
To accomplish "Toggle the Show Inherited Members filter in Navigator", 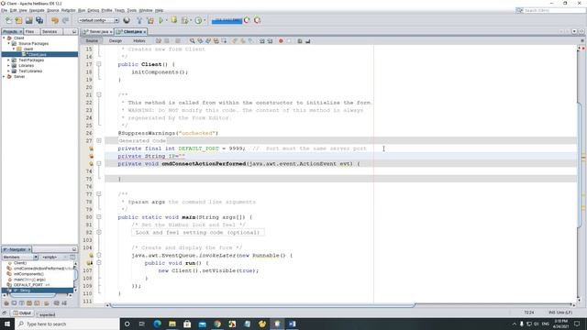I will [x=6, y=303].
